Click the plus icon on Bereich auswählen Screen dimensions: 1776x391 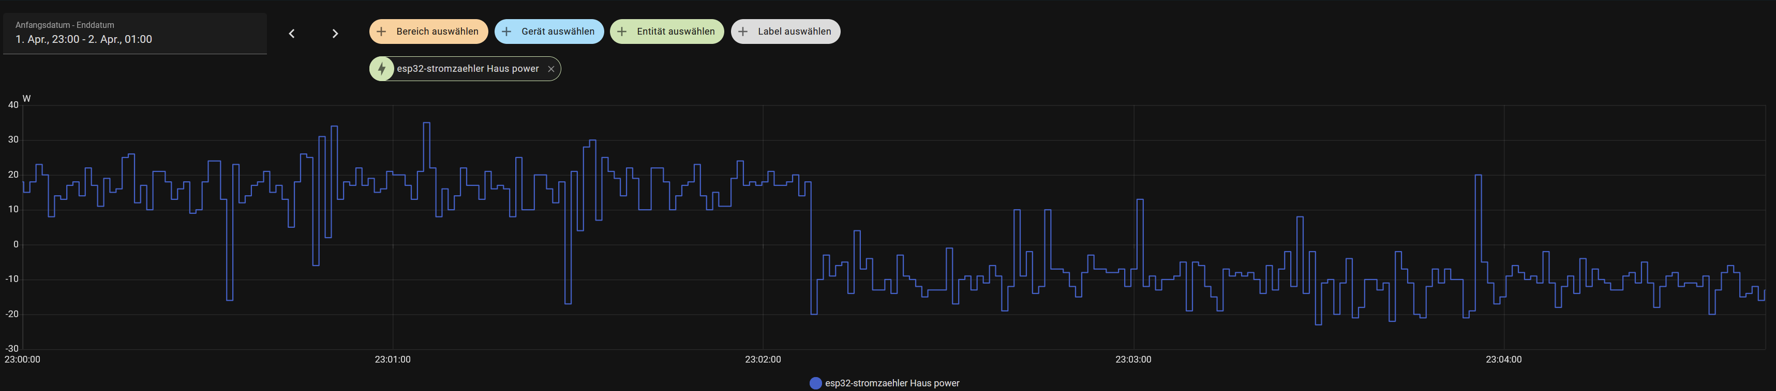[x=381, y=32]
